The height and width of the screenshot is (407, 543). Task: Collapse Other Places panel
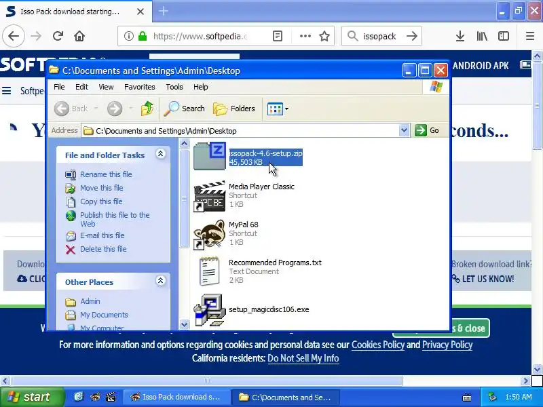coord(160,281)
